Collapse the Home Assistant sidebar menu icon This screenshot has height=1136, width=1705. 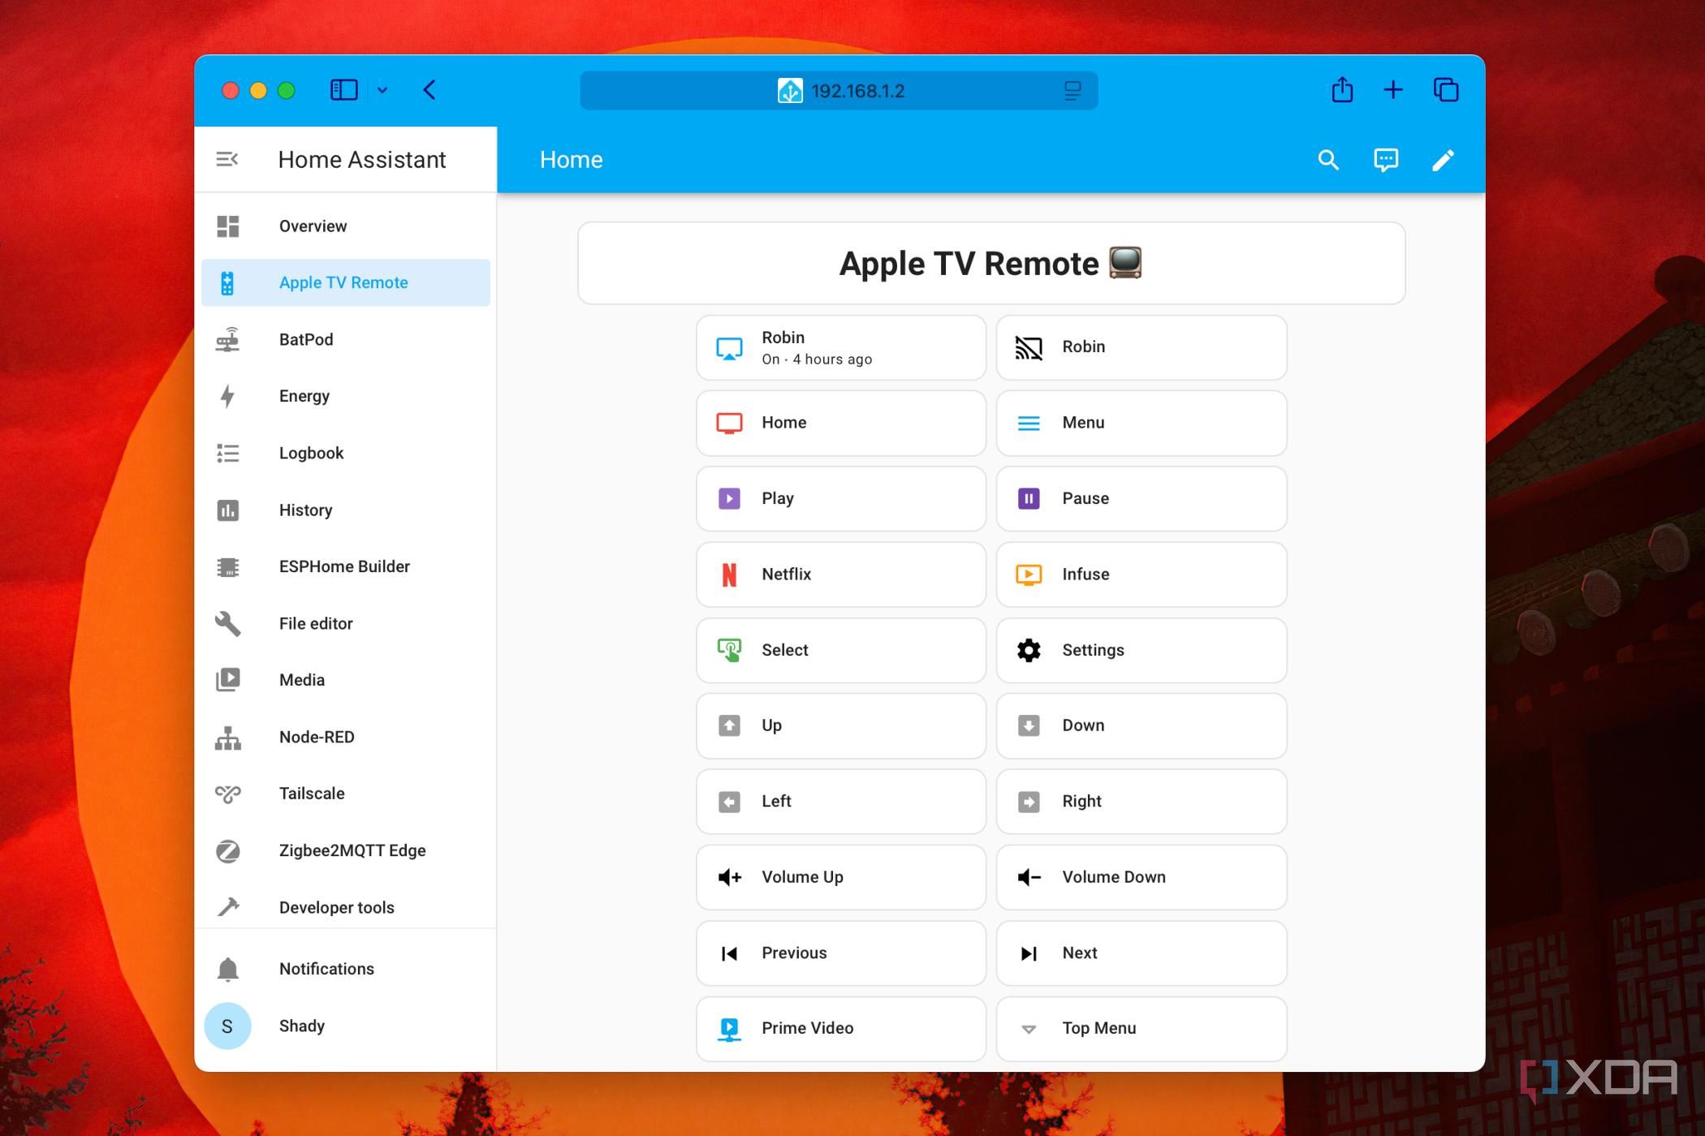pyautogui.click(x=227, y=159)
